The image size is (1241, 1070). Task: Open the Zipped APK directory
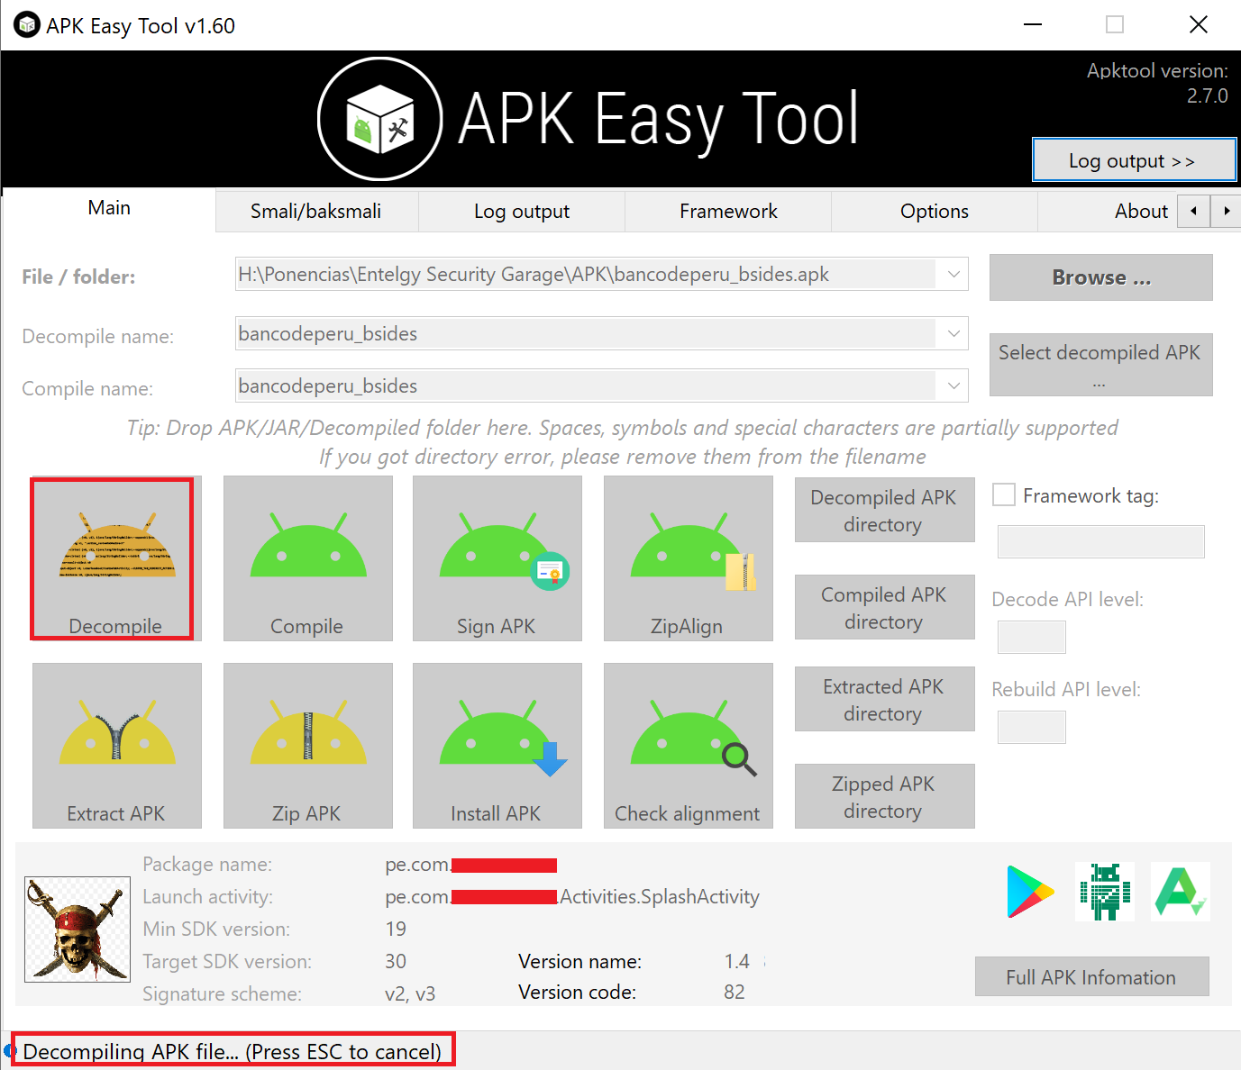coord(884,797)
